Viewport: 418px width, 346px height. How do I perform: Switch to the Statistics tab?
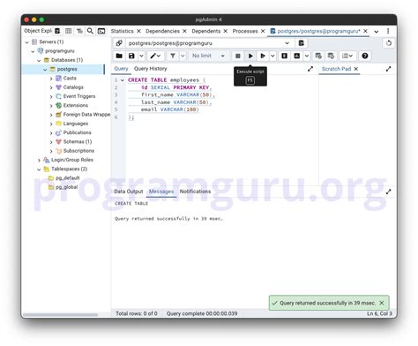pyautogui.click(x=123, y=31)
